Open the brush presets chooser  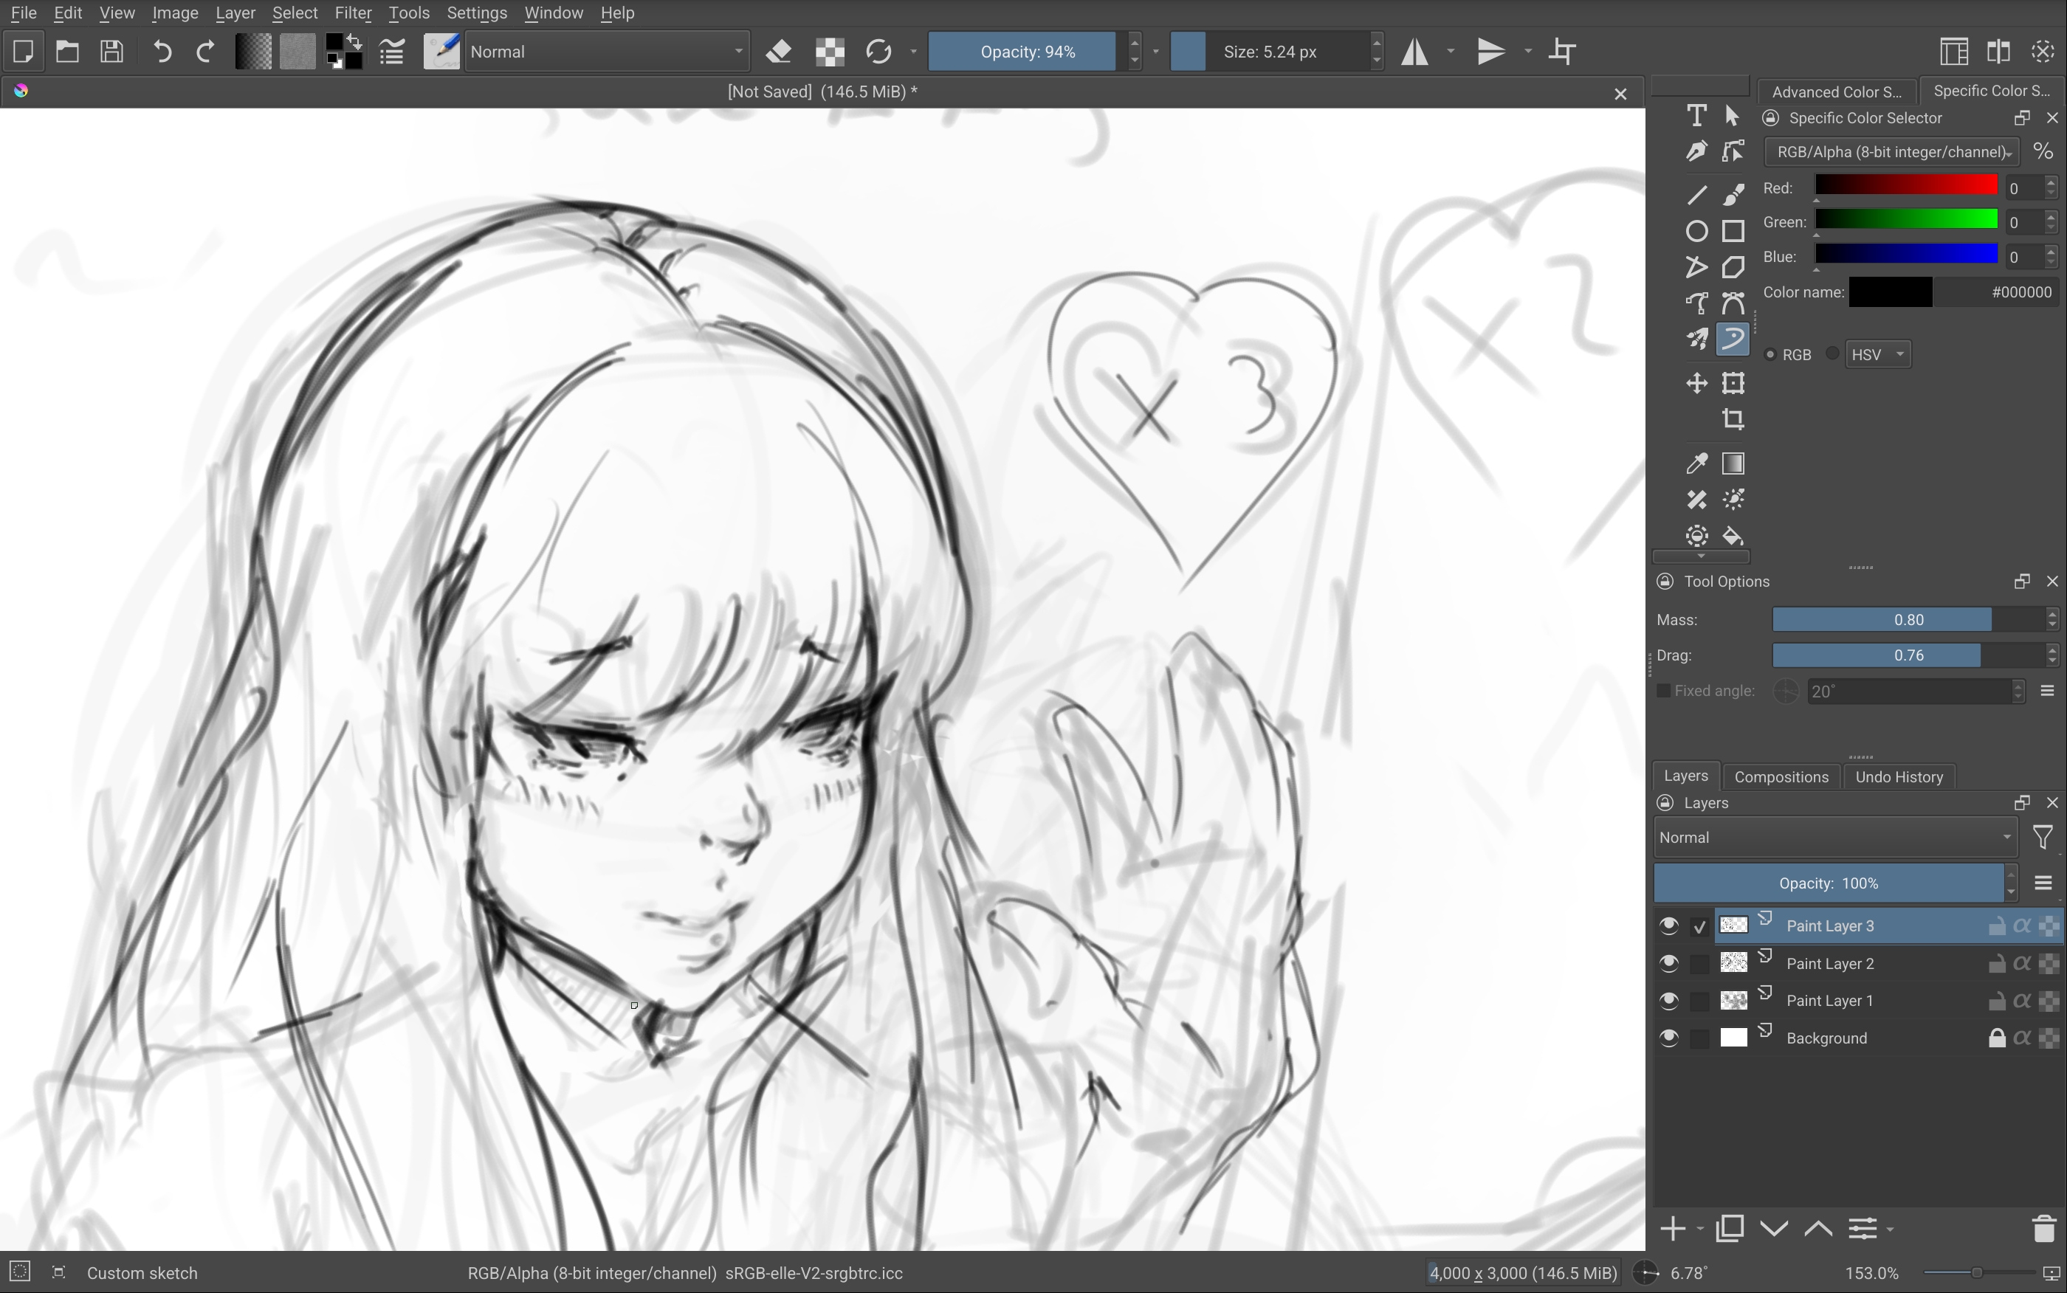pyautogui.click(x=441, y=52)
